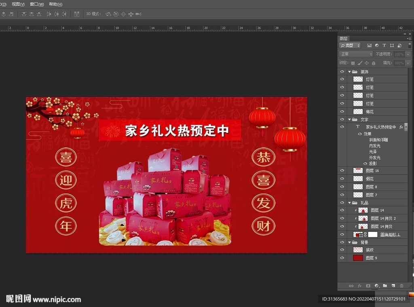Image resolution: width=414 pixels, height=307 pixels.
Task: Lock image pixels brush icon
Action: coord(360,63)
